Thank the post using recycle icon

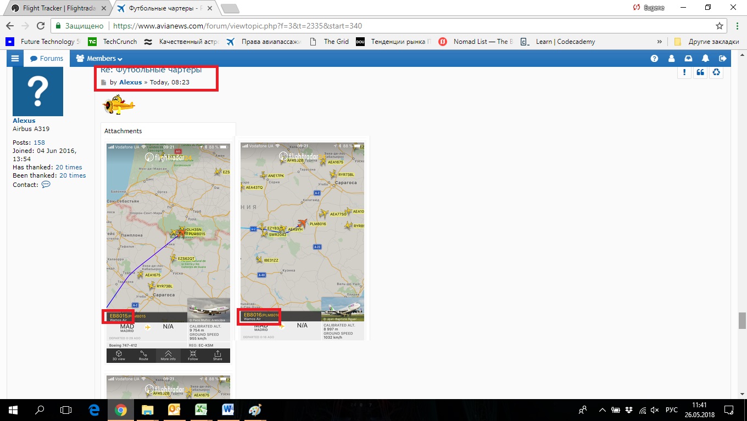coord(716,72)
